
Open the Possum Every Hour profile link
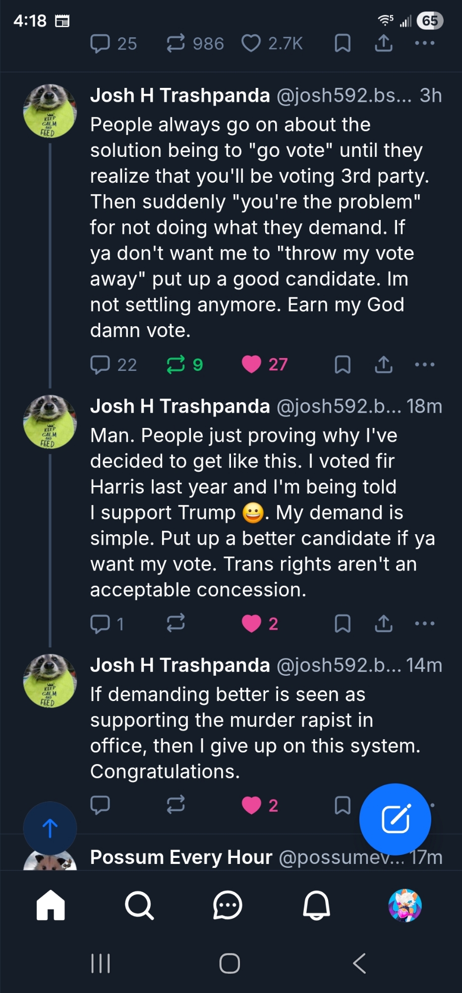pos(181,857)
